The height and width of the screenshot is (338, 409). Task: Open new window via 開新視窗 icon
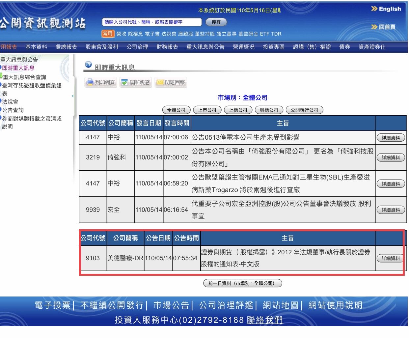135,82
